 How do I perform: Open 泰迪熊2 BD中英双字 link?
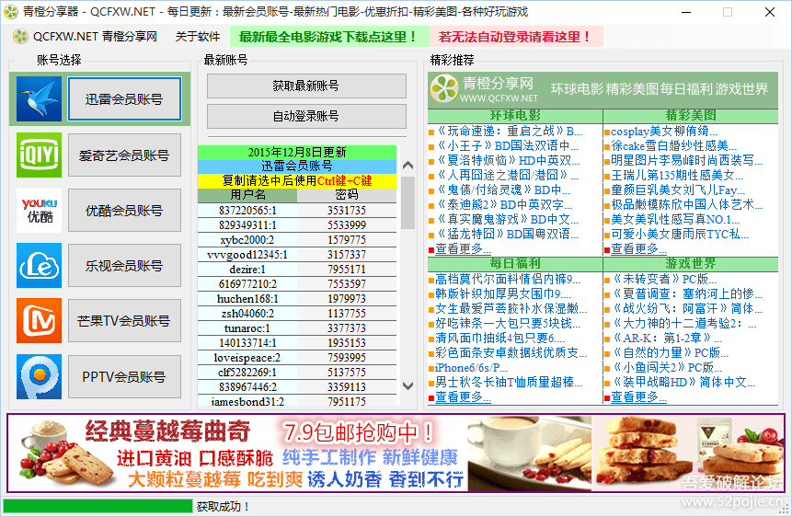pos(504,204)
